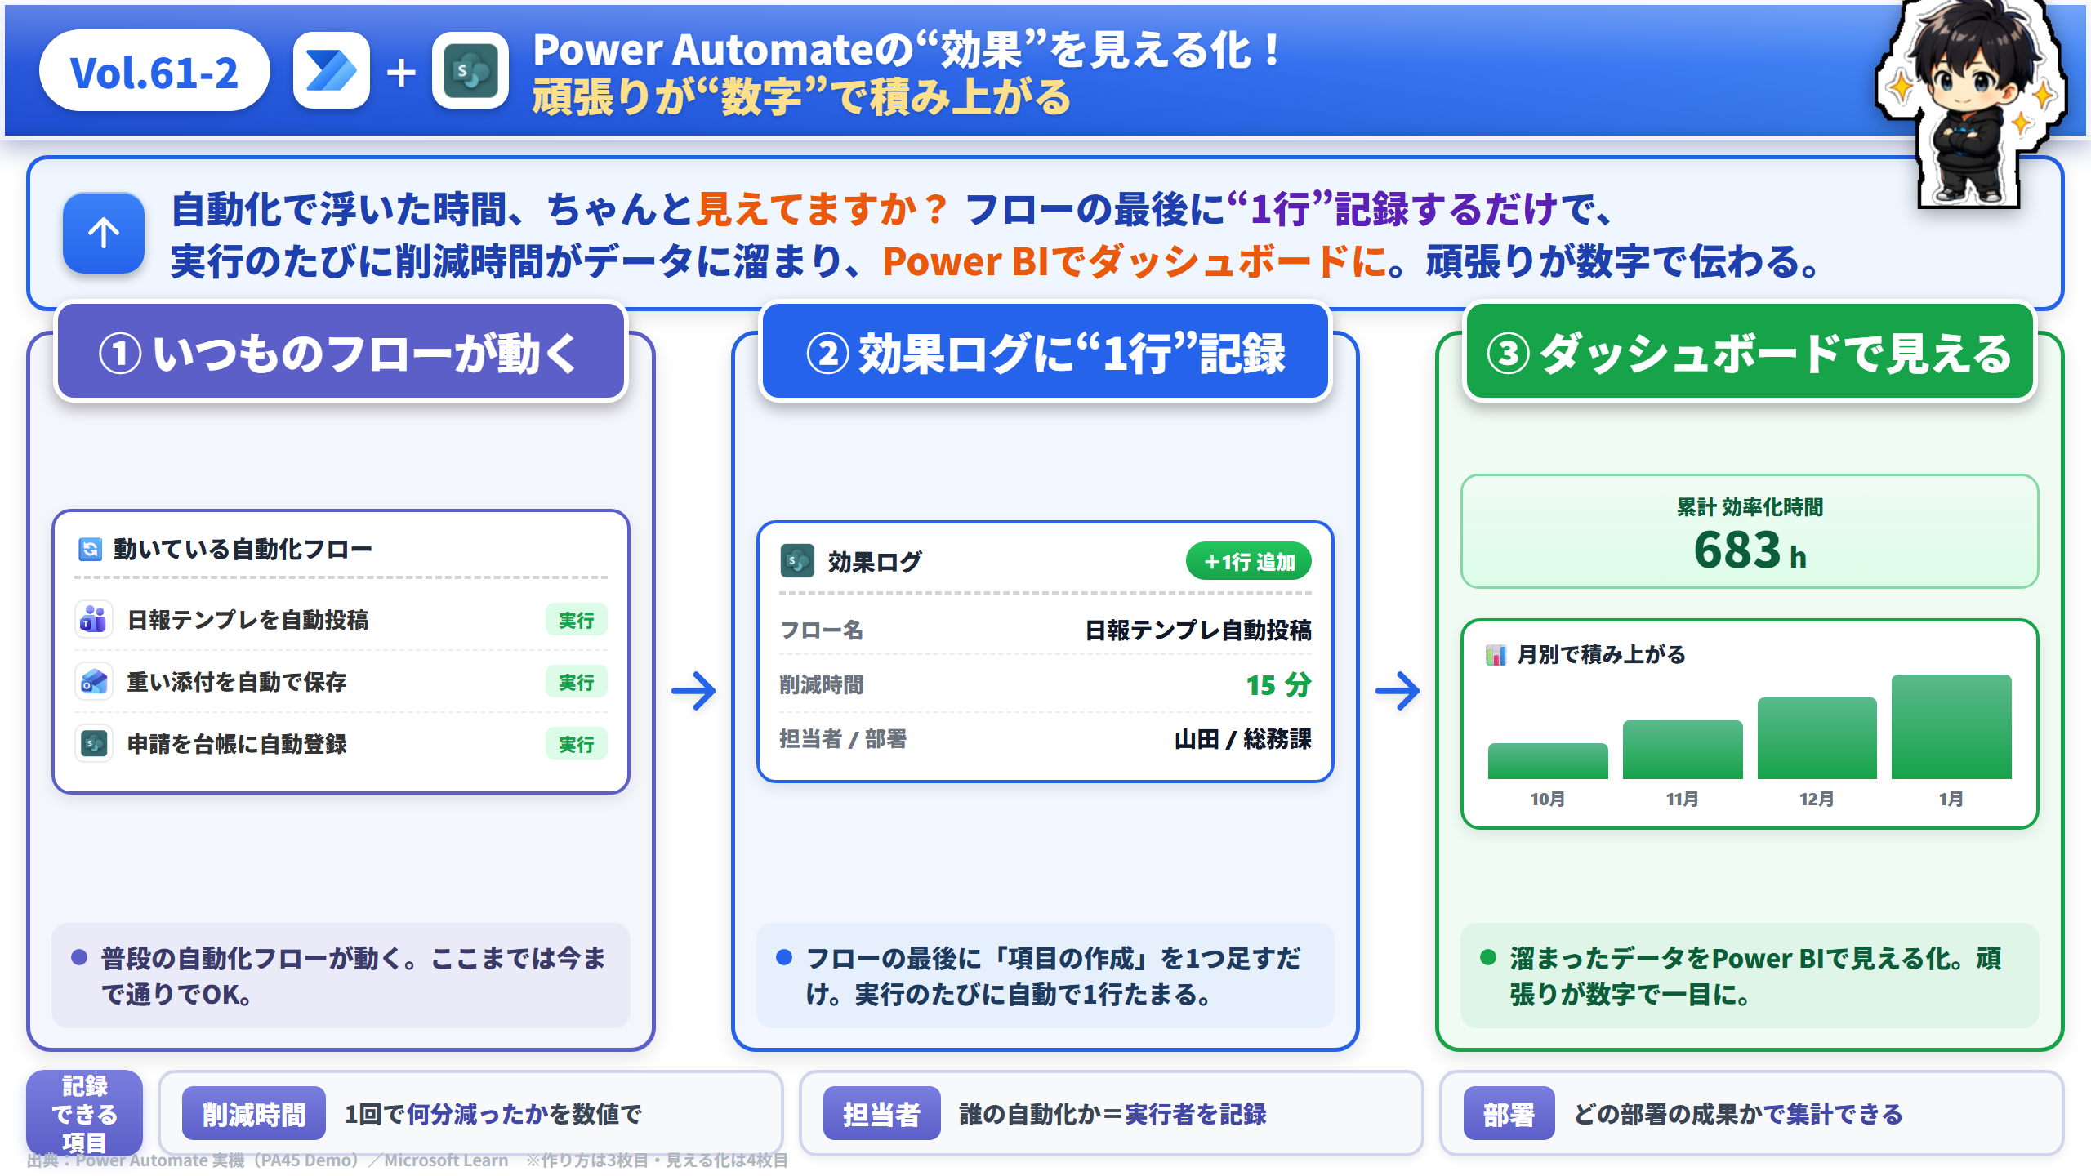
Task: Click the refresh icon beside 動いている自動化フロー
Action: click(x=89, y=549)
